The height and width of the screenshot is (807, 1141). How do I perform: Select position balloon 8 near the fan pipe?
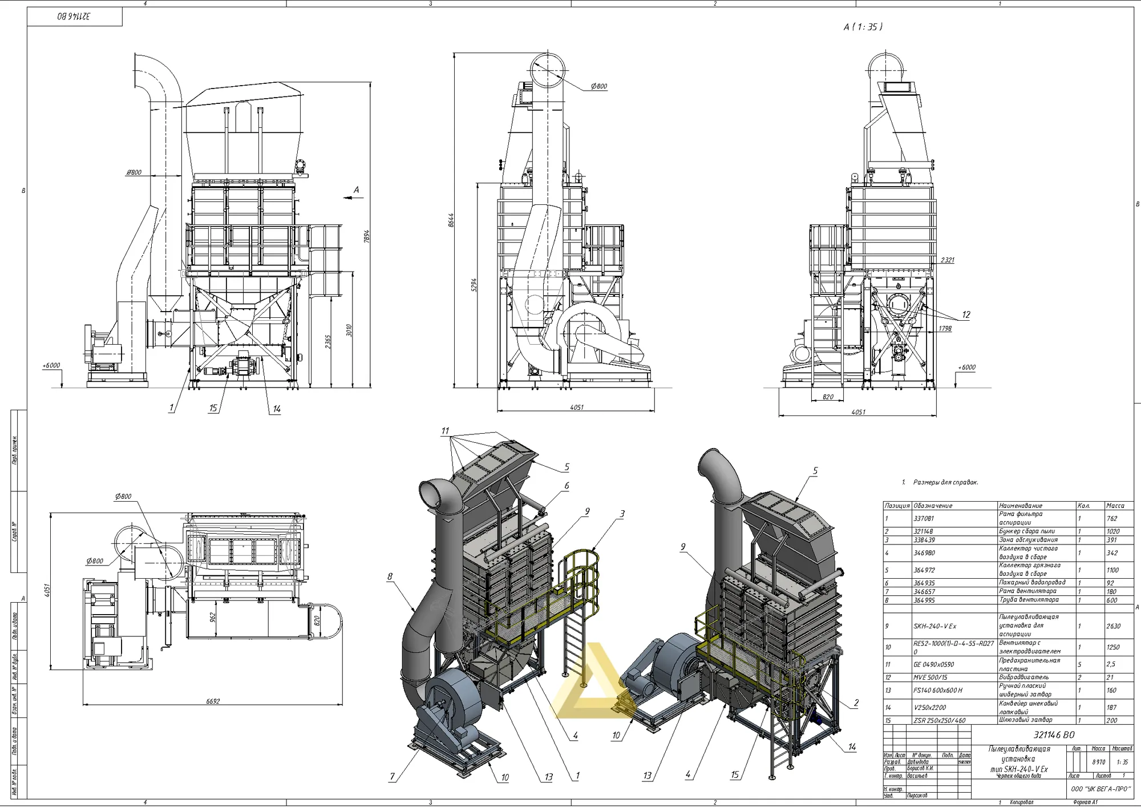pos(390,576)
